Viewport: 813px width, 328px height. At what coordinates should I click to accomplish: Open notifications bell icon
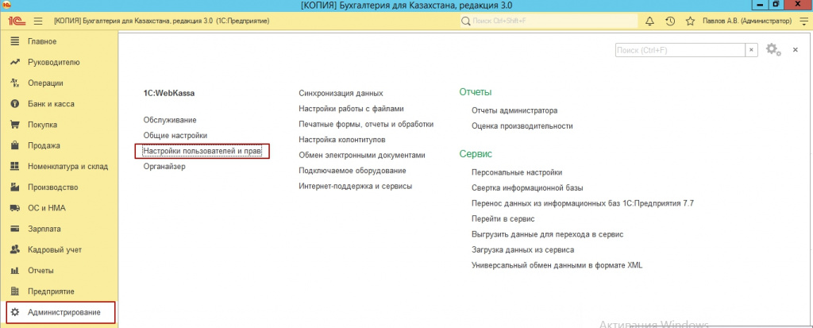(x=649, y=21)
